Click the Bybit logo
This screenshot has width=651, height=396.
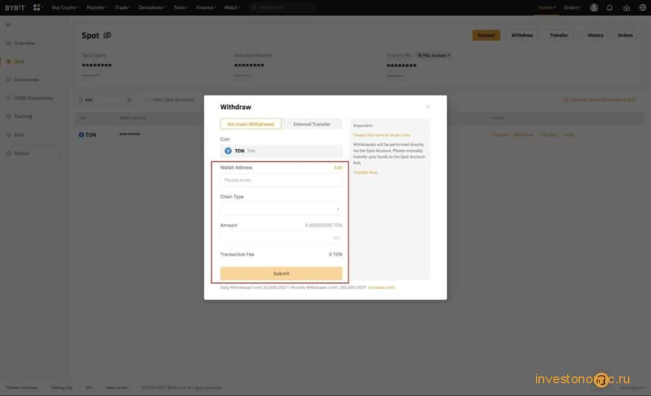15,8
